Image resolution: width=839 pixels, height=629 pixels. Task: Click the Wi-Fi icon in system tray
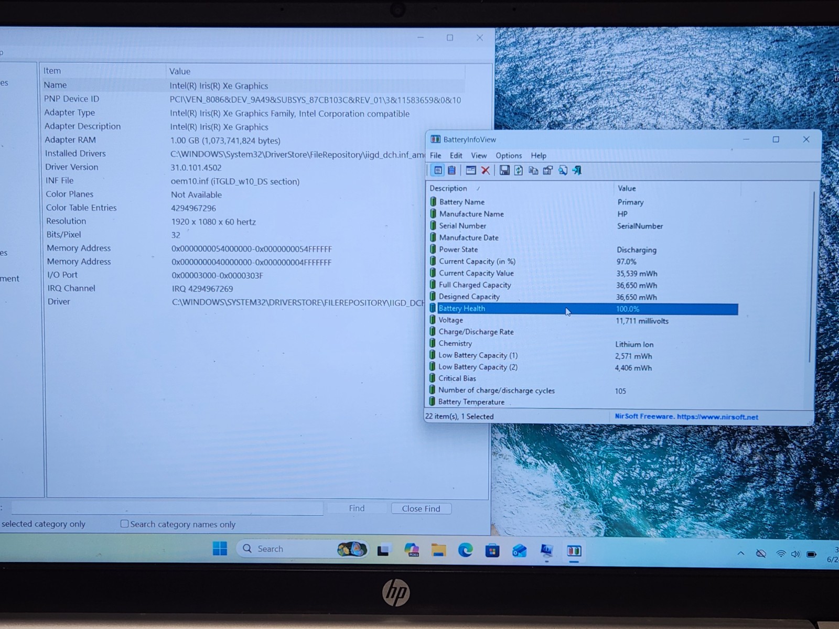[781, 554]
